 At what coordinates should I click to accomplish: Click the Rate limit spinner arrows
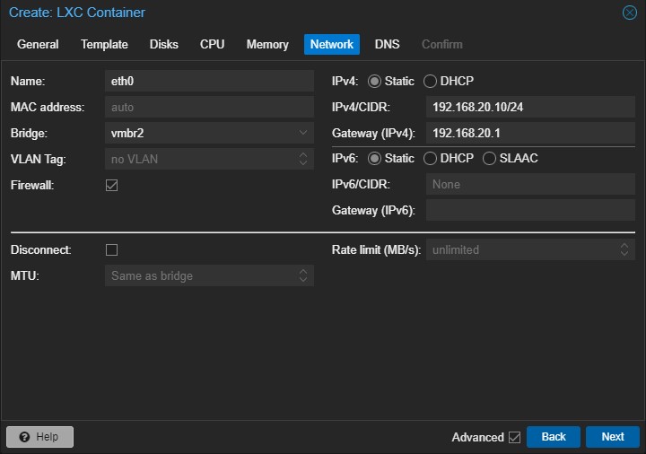624,249
